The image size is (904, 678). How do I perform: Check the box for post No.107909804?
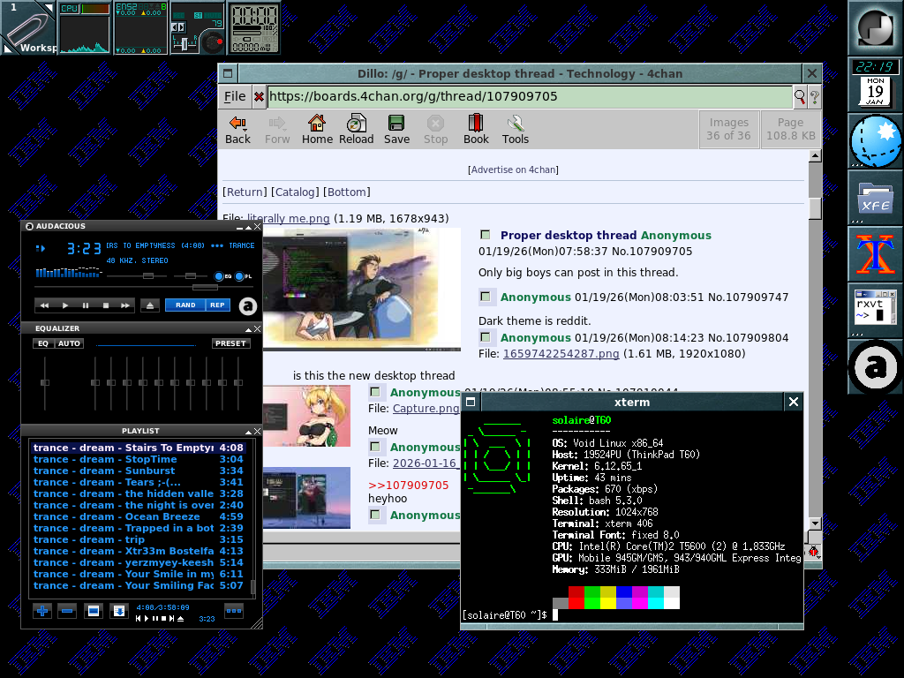pos(486,336)
